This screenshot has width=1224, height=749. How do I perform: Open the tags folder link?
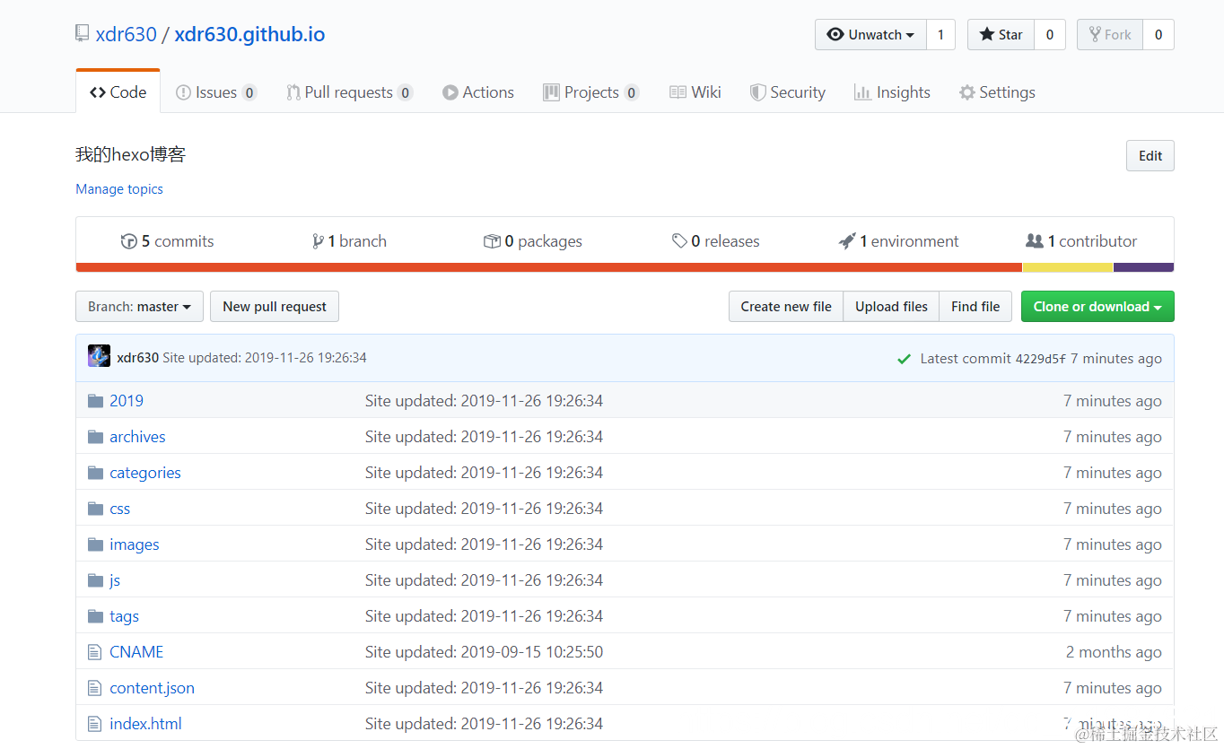click(x=124, y=616)
